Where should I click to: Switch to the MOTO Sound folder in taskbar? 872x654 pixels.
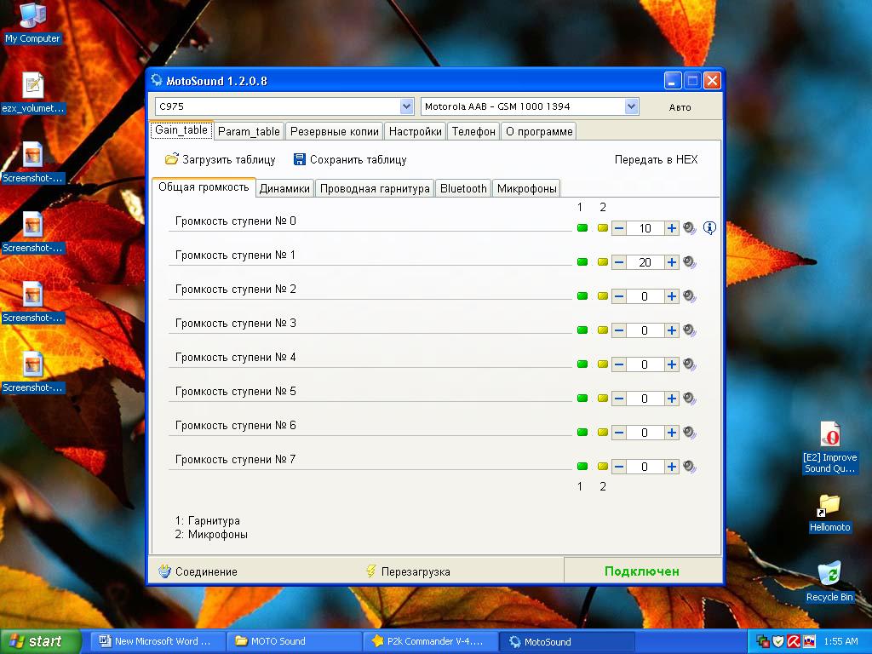(295, 641)
